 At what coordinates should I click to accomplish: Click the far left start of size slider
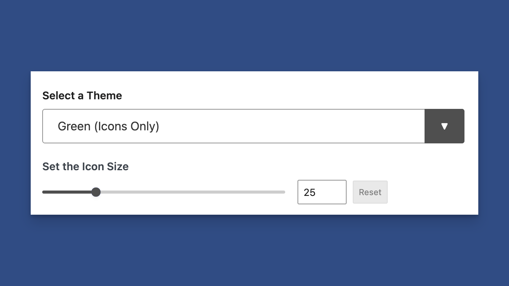[x=43, y=192]
